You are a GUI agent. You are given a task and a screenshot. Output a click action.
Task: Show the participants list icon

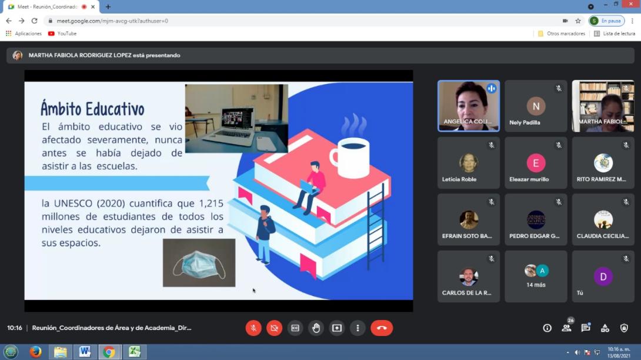coord(566,328)
